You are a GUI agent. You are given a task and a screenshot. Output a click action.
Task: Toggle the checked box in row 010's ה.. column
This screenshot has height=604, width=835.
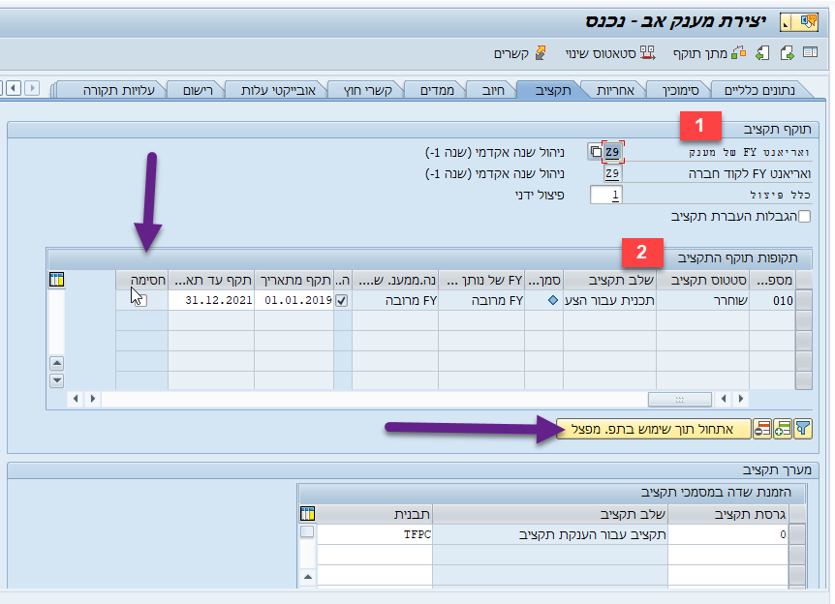[342, 301]
